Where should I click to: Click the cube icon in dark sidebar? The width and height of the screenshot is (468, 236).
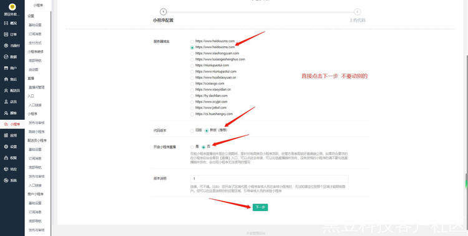click(6, 169)
